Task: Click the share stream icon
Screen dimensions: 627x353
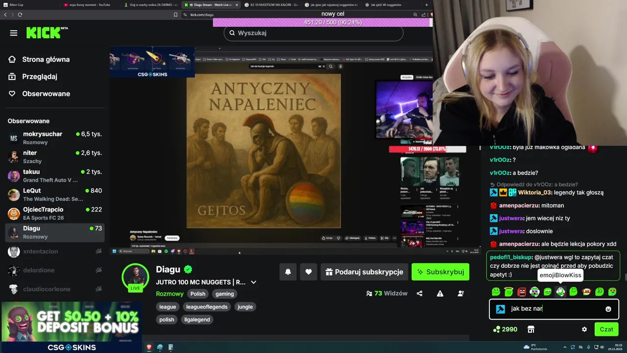Action: click(x=419, y=293)
